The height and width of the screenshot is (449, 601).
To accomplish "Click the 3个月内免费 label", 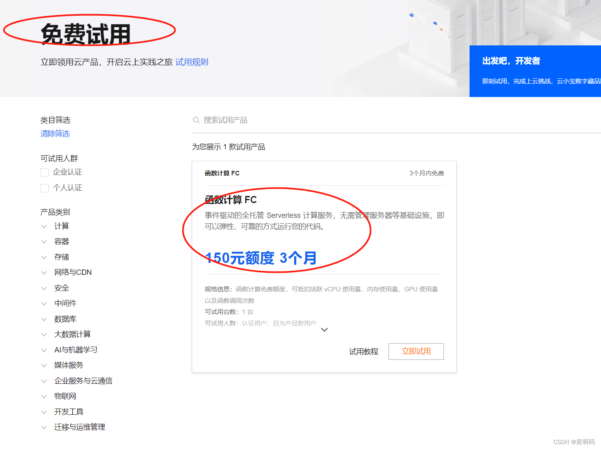I will click(x=427, y=173).
